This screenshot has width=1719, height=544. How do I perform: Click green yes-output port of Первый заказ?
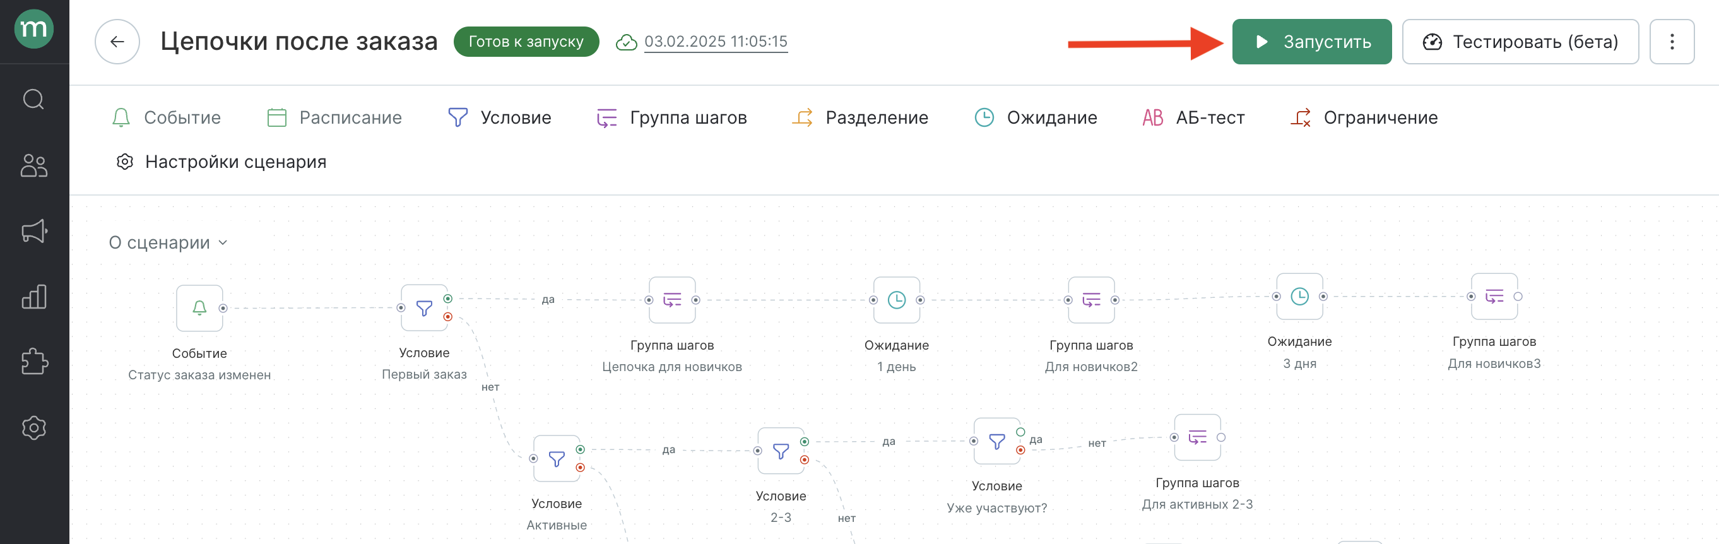tap(448, 299)
